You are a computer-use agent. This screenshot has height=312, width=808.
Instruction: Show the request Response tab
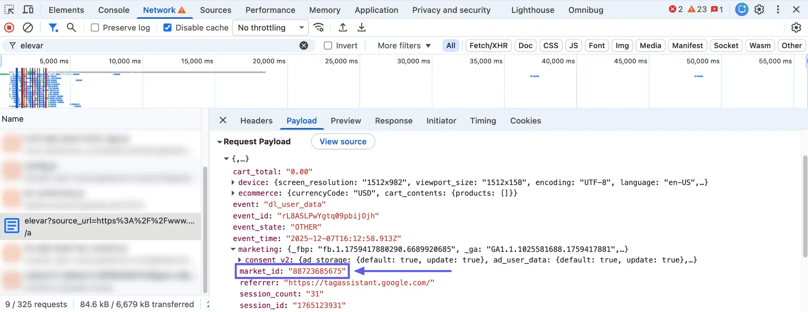[393, 121]
